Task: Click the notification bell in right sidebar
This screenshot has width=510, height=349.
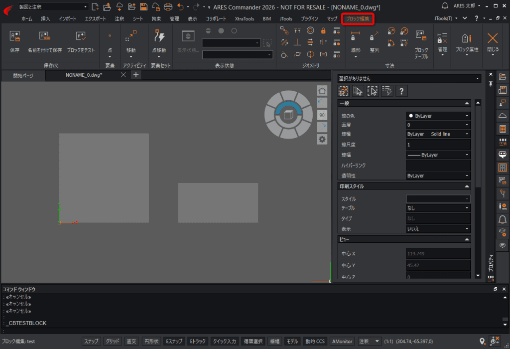Action: (x=503, y=219)
